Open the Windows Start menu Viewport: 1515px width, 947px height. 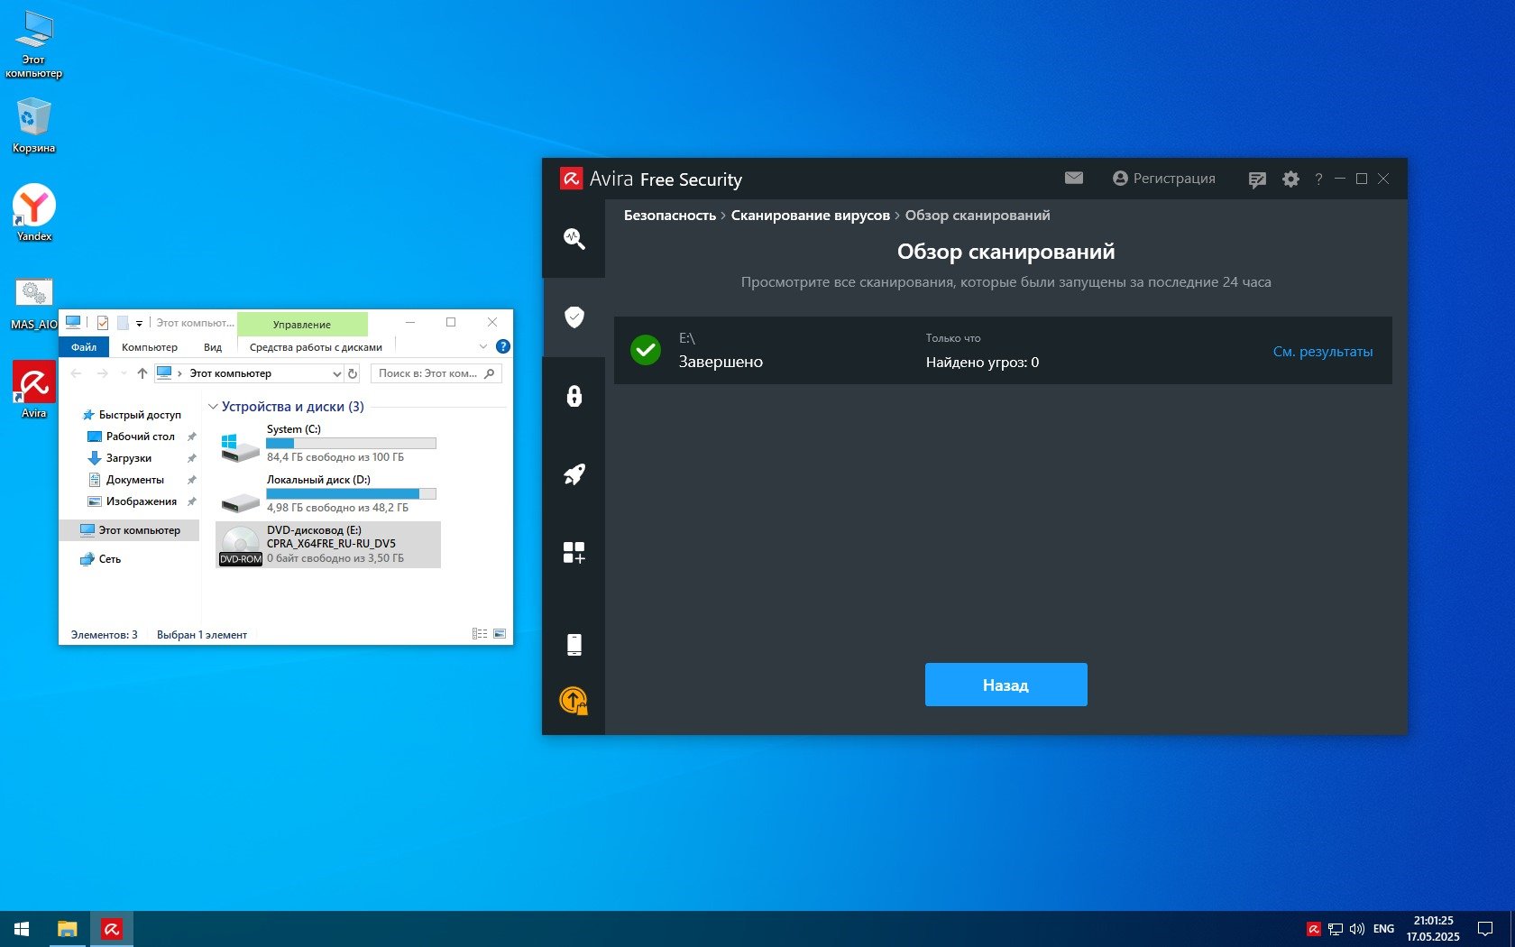click(x=22, y=928)
